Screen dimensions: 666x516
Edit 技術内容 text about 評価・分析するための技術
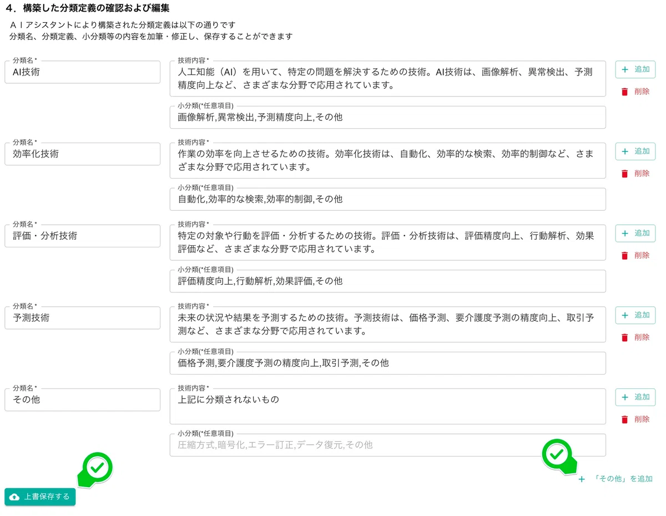388,242
